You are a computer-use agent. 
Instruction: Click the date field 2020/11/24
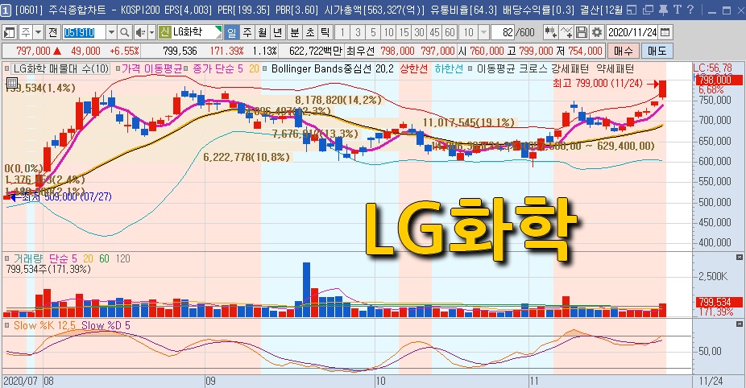632,32
